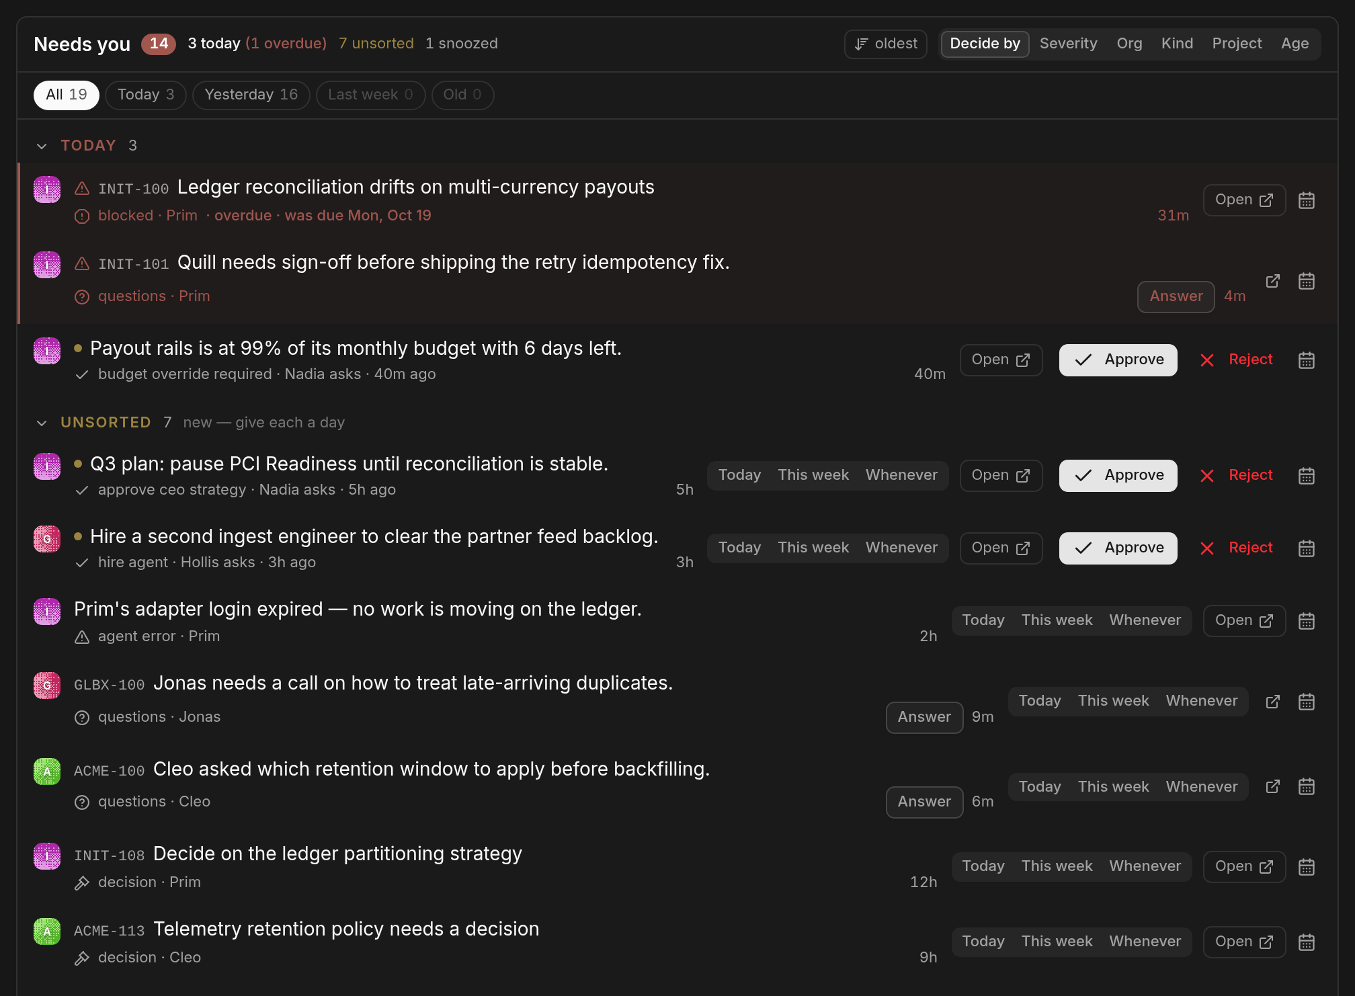Screen dimensions: 1355x996
Task: Click calendar icon on ACME-100 Cleo row
Action: [1306, 786]
